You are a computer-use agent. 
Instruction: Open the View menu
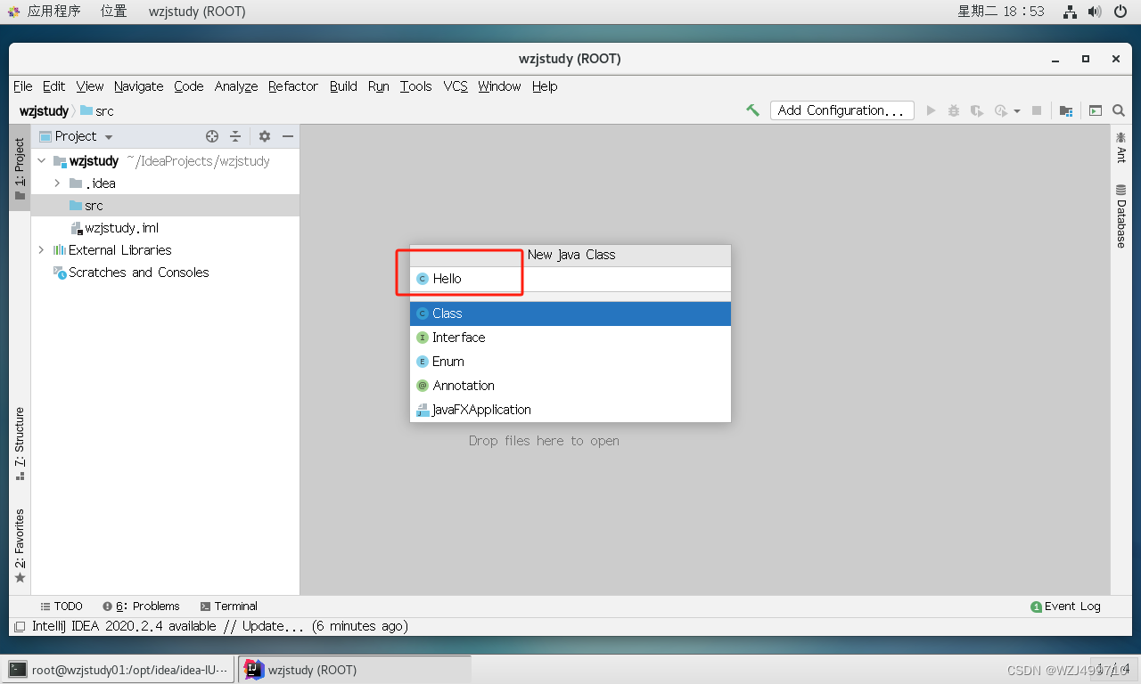[x=90, y=86]
